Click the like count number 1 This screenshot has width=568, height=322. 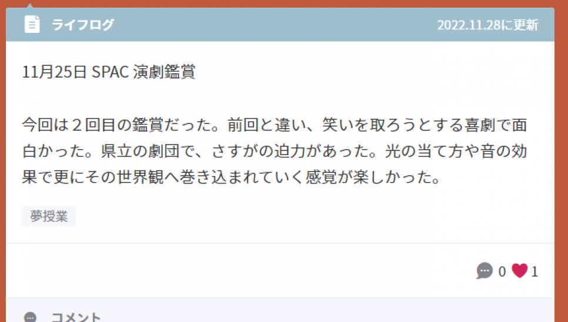(x=534, y=271)
